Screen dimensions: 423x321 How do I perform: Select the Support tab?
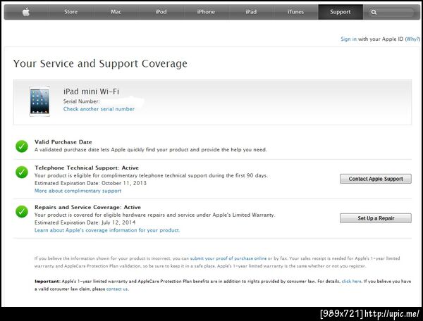pyautogui.click(x=341, y=12)
